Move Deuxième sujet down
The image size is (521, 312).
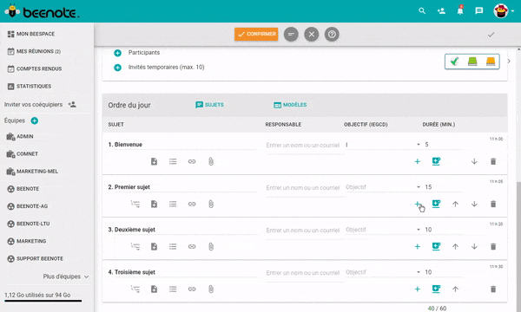[474, 246]
